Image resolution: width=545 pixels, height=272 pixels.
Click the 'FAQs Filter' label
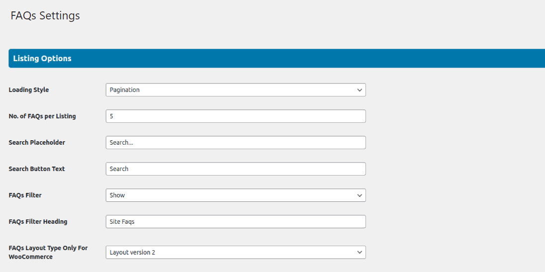point(25,195)
